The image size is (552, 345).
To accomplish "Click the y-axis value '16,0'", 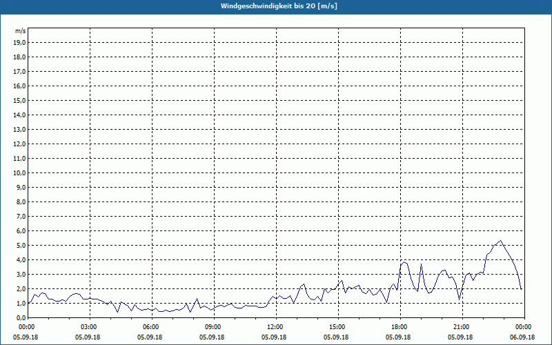I will [x=19, y=86].
